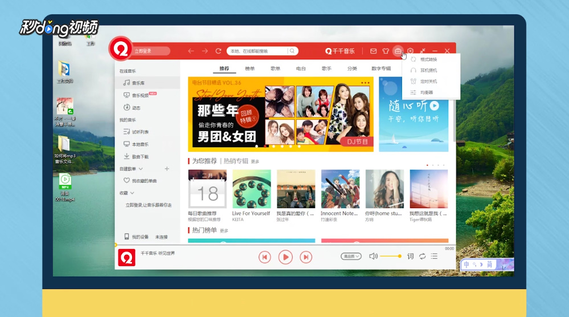Screen dimensions: 569x317
Task: Click the play button
Action: 285,257
